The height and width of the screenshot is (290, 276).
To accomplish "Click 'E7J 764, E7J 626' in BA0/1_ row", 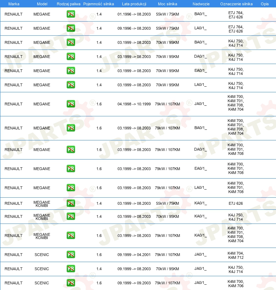I will point(236,15).
